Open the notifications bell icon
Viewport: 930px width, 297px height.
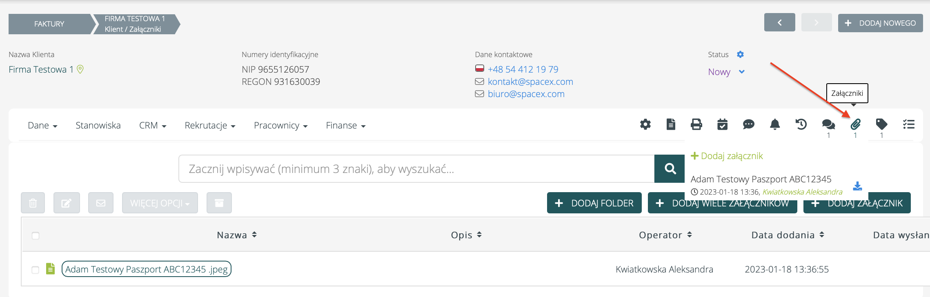point(774,124)
